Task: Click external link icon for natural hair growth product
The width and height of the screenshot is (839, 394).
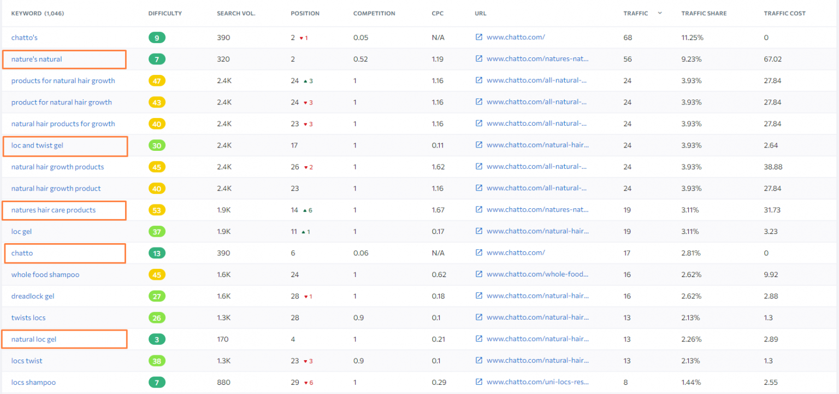Action: (479, 188)
